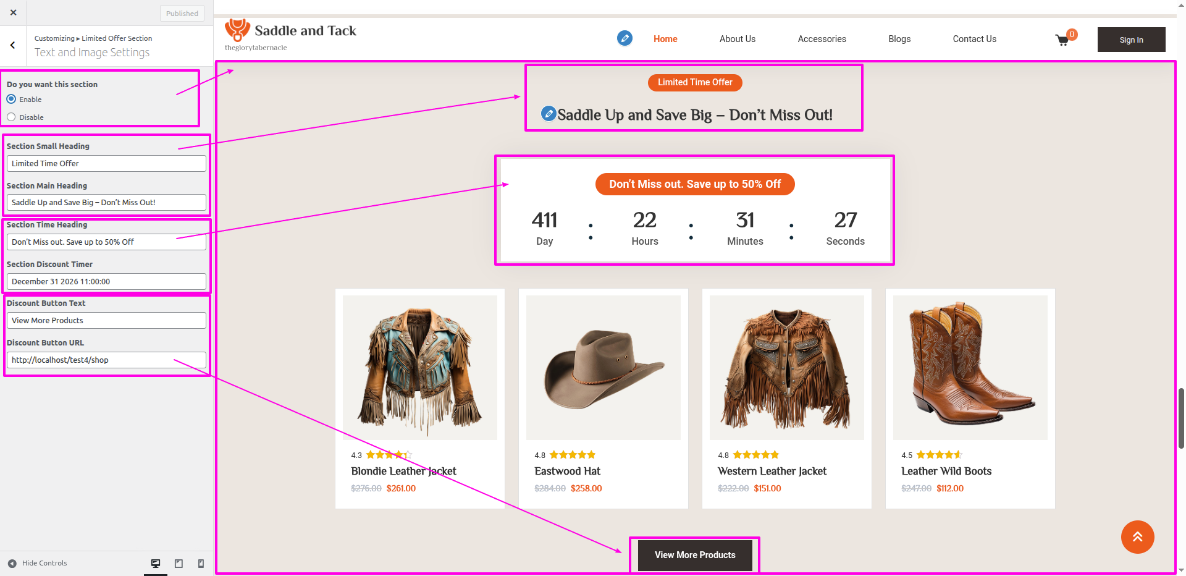Go back using the left chevron arrow

[x=13, y=45]
